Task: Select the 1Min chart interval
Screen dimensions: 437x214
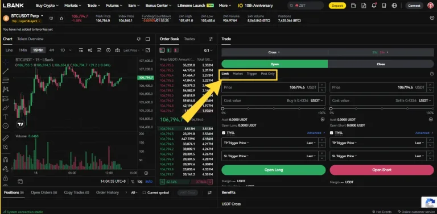Action: 23,51
